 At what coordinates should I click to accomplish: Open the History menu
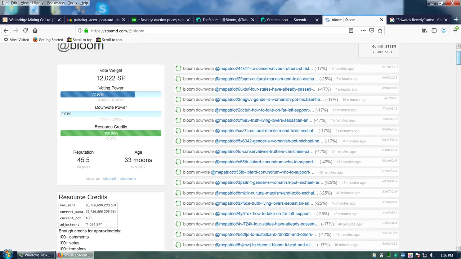click(37, 3)
